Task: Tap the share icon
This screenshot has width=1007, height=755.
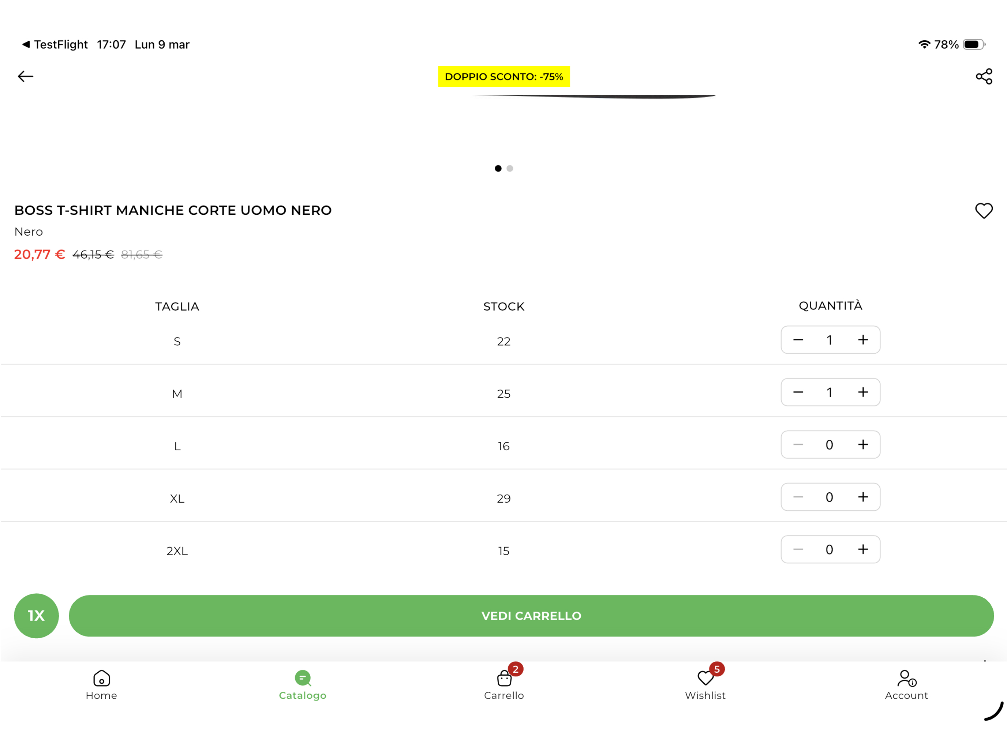Action: point(984,76)
